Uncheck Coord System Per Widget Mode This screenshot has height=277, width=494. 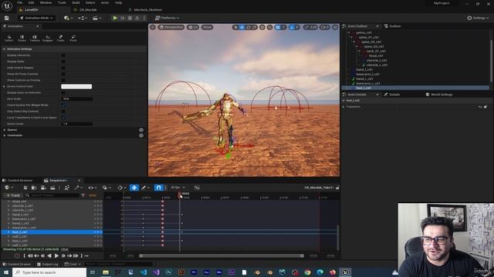(63, 105)
